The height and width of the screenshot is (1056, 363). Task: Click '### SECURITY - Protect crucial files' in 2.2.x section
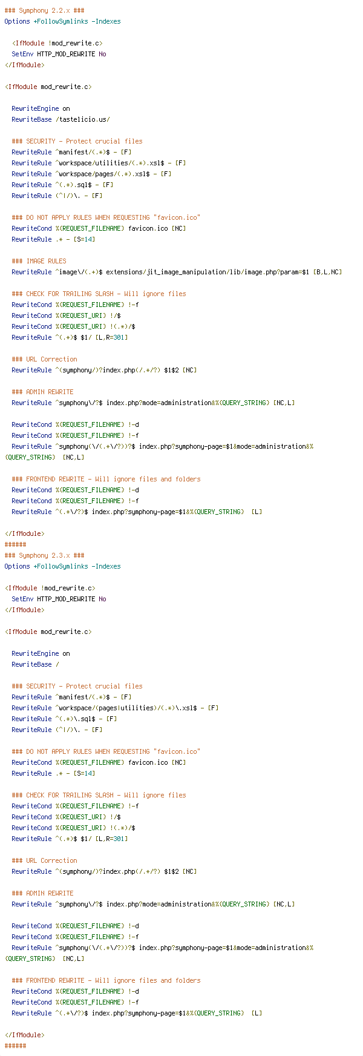coord(77,141)
